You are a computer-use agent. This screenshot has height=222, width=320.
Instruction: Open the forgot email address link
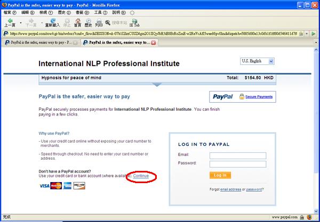(x=230, y=190)
